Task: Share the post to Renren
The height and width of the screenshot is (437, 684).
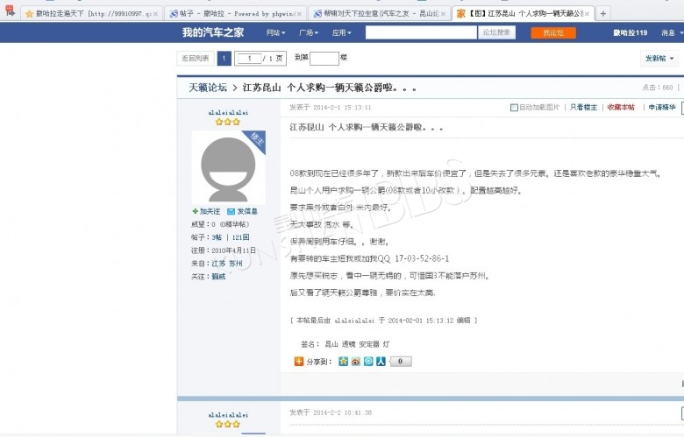Action: [x=381, y=361]
